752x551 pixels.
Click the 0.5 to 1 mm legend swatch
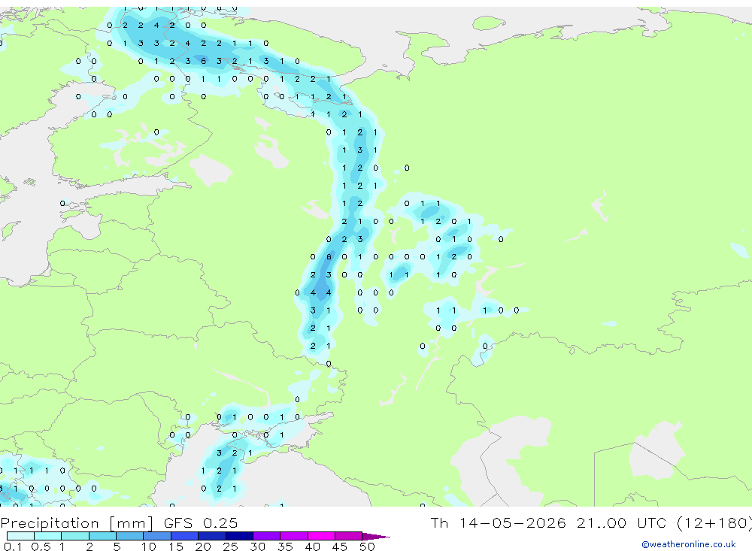click(48, 536)
